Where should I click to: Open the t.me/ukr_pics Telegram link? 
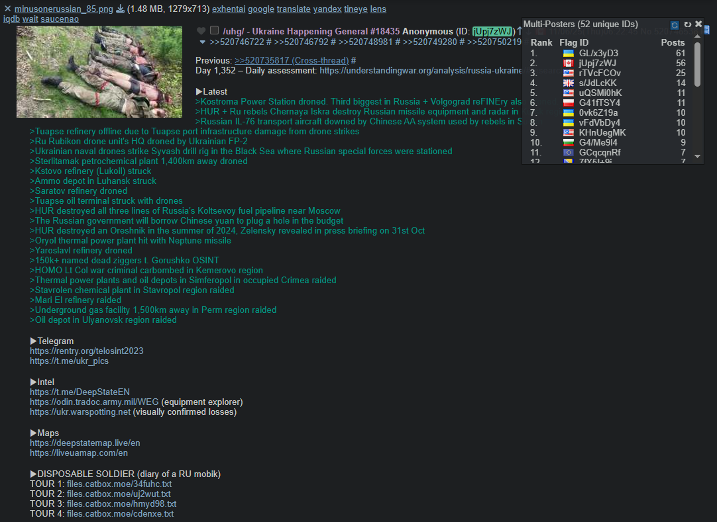click(69, 361)
